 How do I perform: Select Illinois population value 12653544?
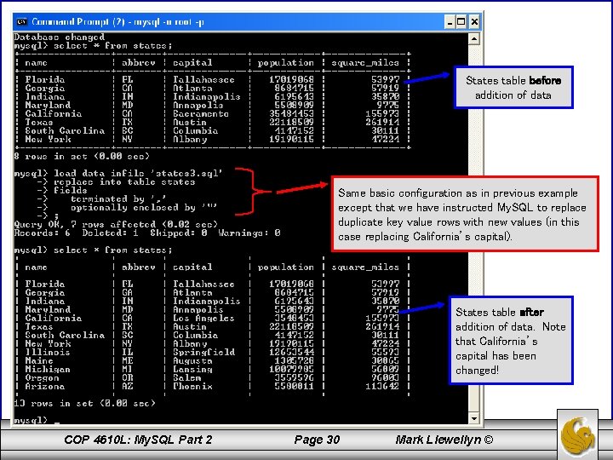(291, 352)
